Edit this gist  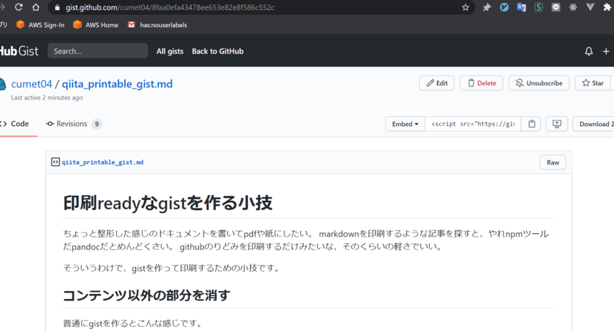point(436,83)
